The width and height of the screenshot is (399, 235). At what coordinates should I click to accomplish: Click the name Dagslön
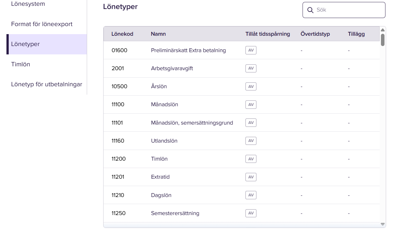click(161, 195)
